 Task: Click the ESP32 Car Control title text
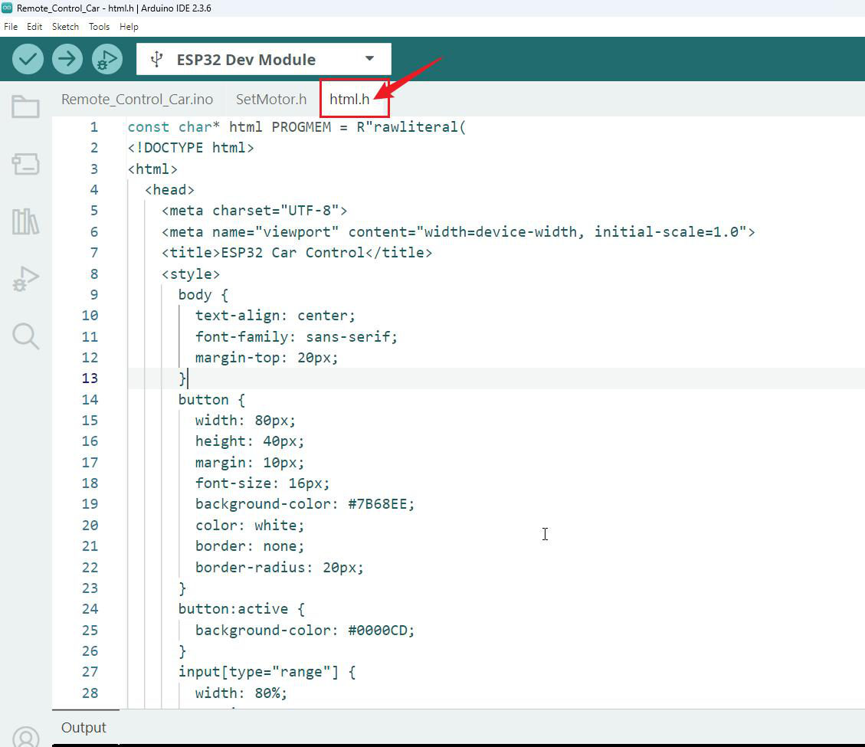click(293, 253)
